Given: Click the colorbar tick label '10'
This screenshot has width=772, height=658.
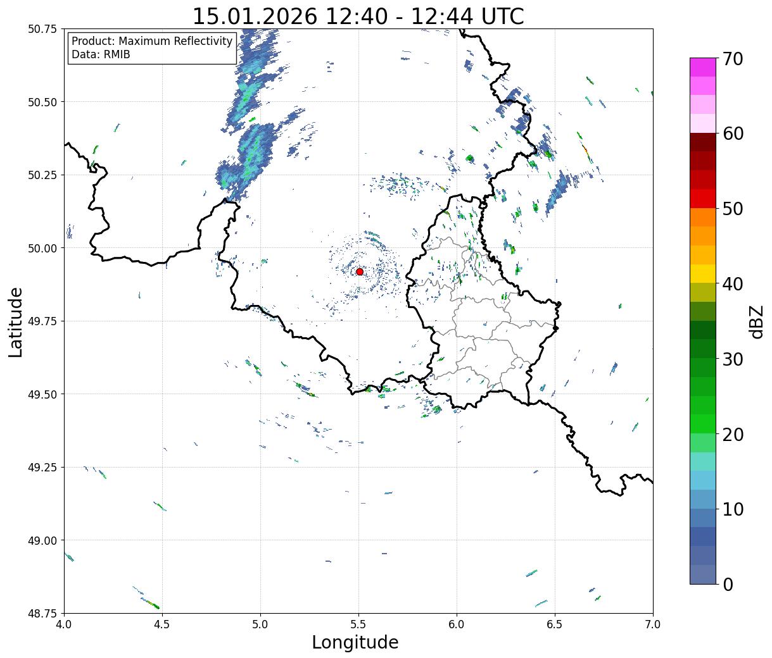Looking at the screenshot, I should (x=732, y=509).
